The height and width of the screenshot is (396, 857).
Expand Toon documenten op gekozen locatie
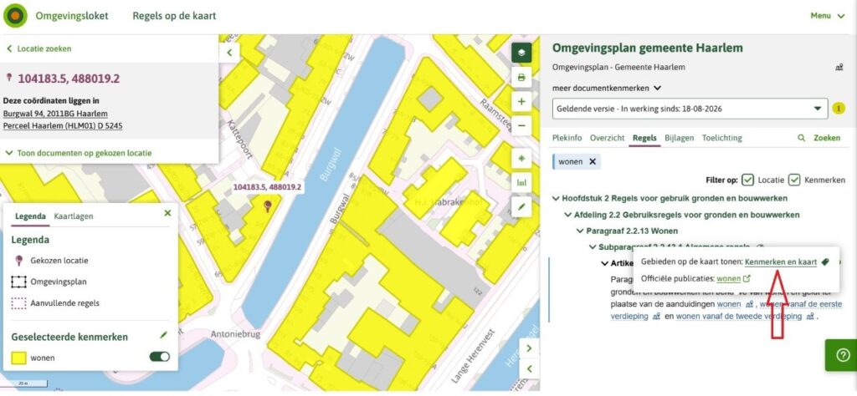tap(79, 153)
